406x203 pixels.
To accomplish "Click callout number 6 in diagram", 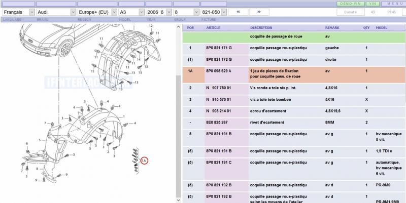I will coord(27,144).
